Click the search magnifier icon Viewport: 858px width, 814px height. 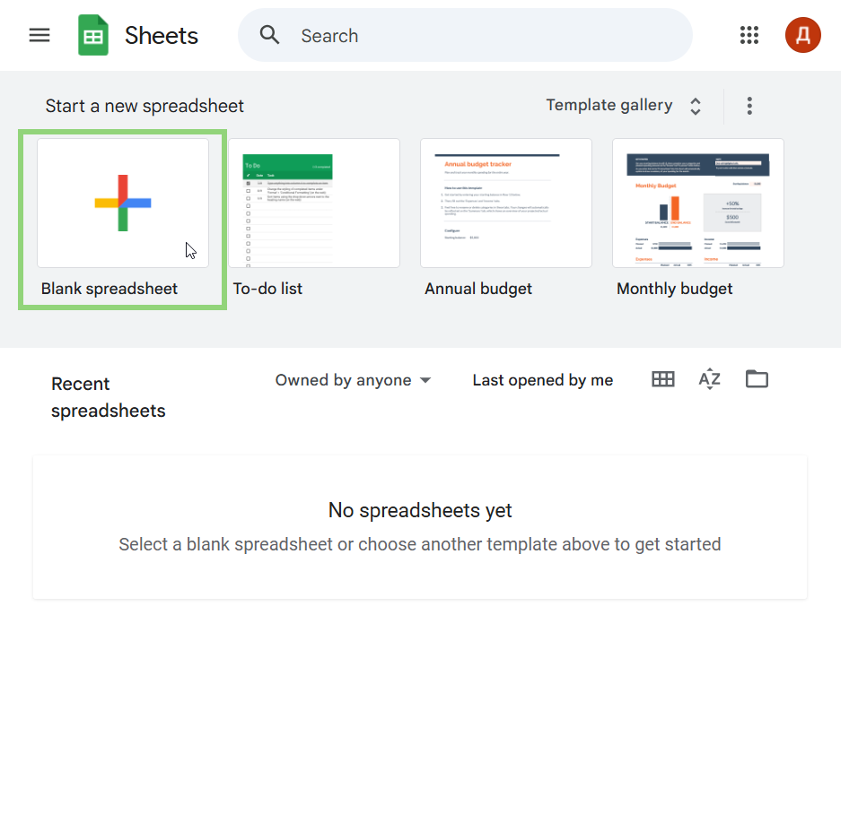(269, 35)
